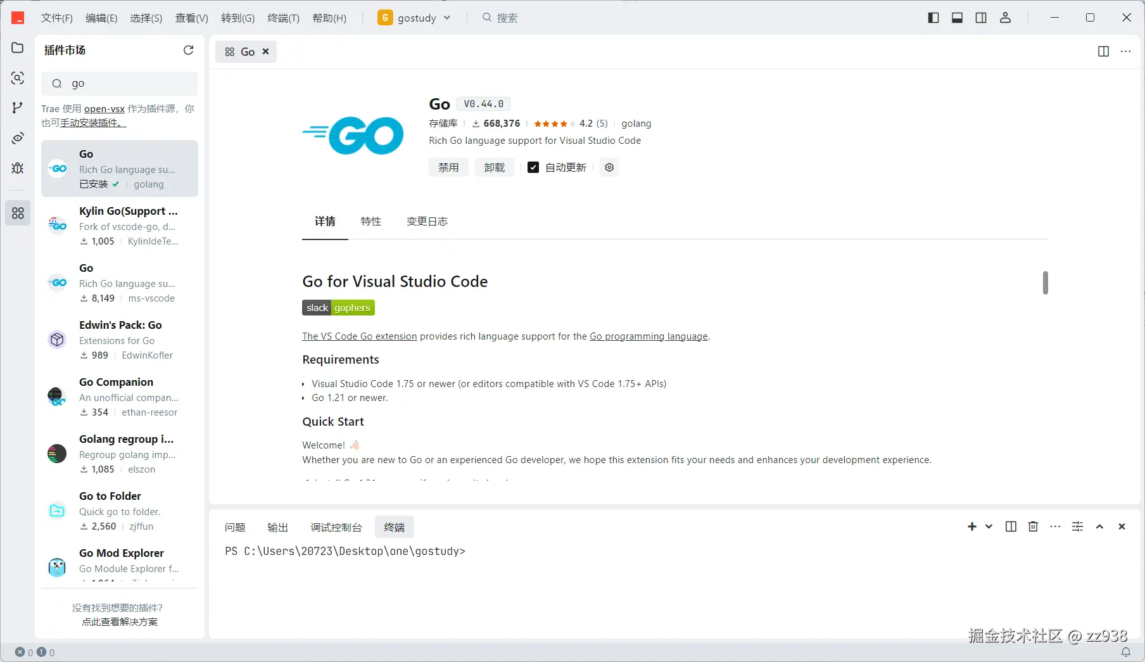1145x662 pixels.
Task: Select the Kylin Go(Support ... plugin
Action: tap(120, 226)
